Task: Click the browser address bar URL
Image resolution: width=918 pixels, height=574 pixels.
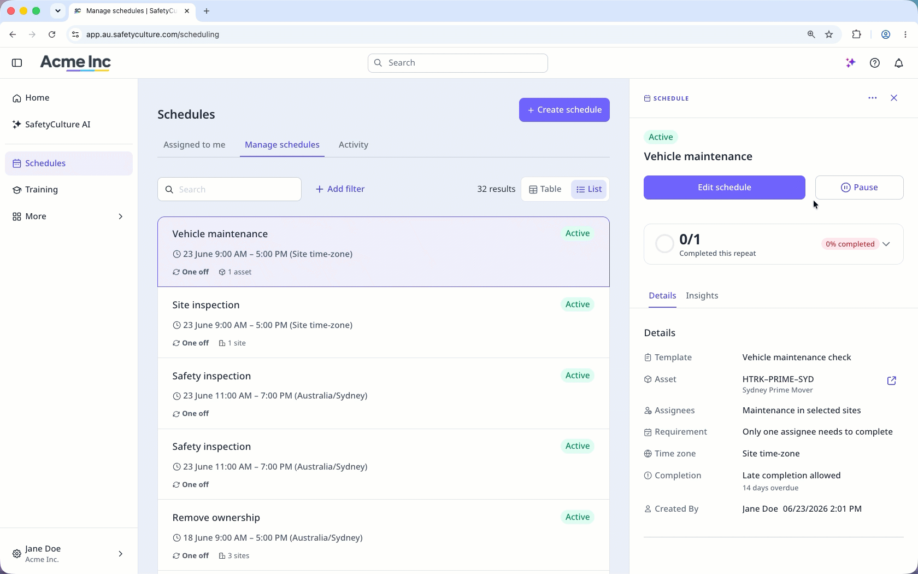Action: (152, 34)
